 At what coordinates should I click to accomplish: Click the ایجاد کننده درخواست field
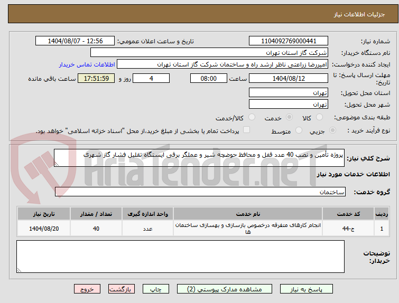pyautogui.click(x=222, y=64)
